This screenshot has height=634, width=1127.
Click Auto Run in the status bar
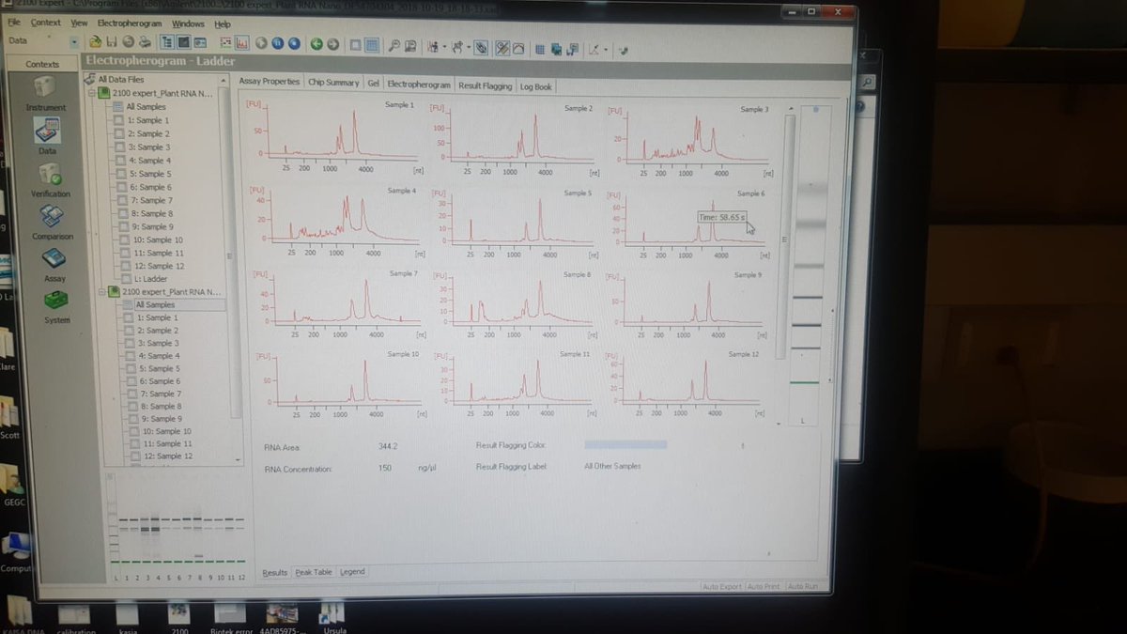(x=803, y=587)
